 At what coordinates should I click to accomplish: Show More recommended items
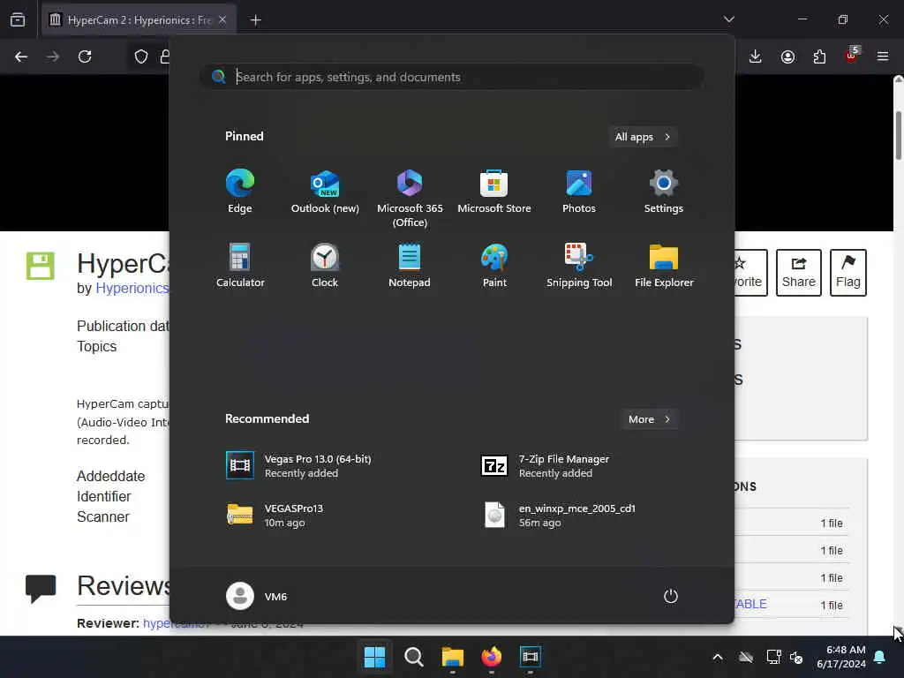tap(649, 419)
